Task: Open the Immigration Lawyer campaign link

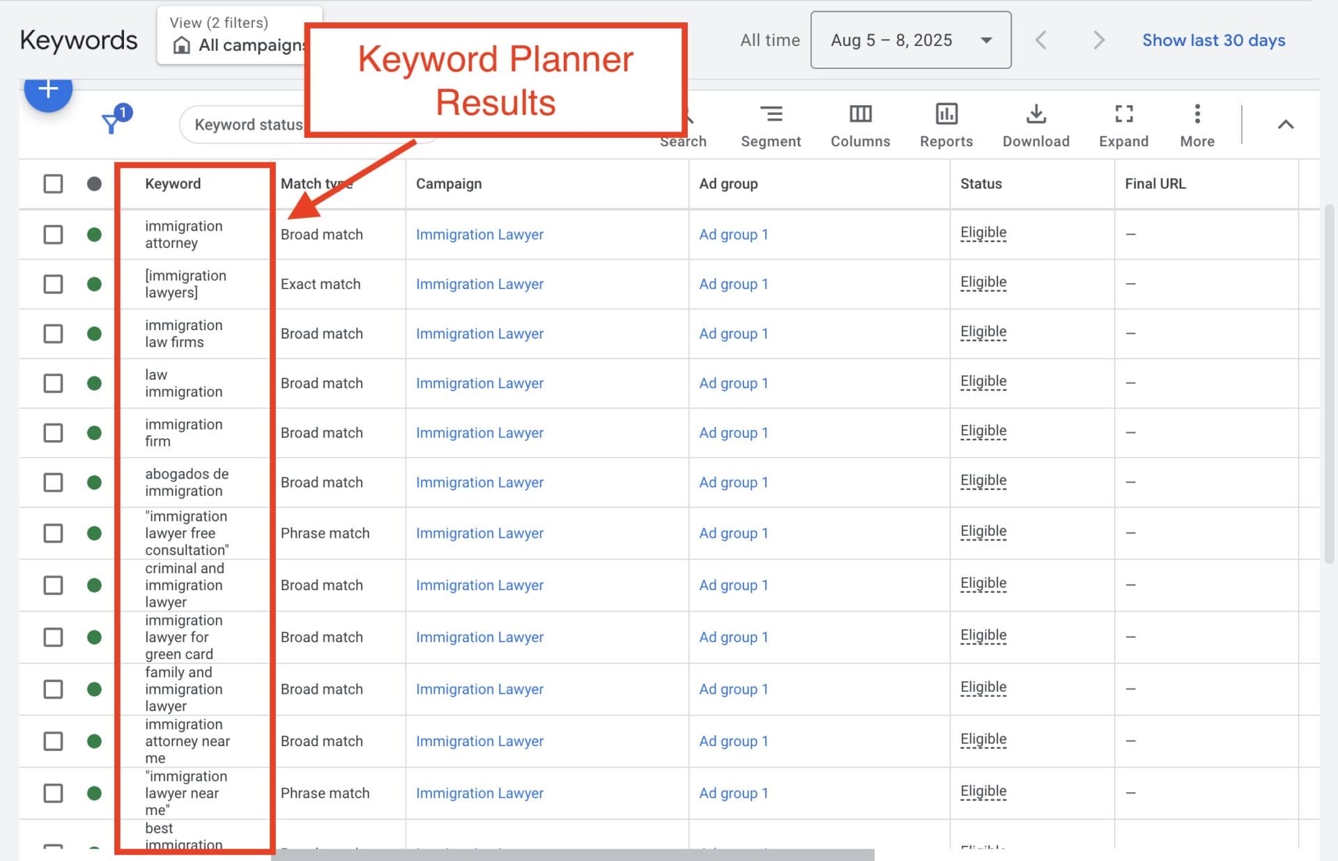Action: [479, 234]
